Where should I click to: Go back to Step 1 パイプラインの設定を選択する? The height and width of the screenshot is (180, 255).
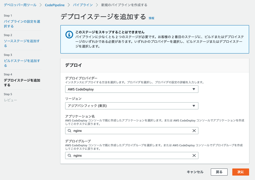pyautogui.click(x=20, y=24)
